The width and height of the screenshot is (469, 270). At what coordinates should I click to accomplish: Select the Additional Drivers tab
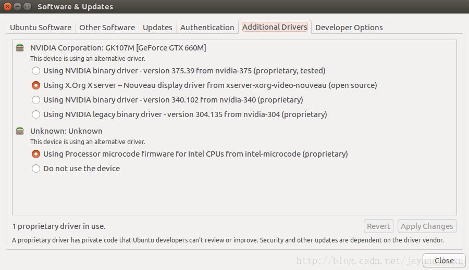(275, 27)
